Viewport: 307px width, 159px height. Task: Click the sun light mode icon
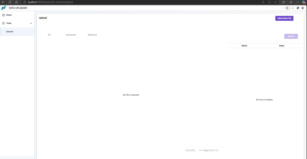click(x=293, y=8)
